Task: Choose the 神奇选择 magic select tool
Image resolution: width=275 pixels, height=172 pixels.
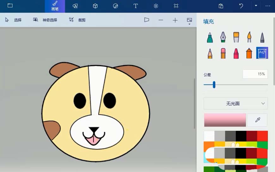Action: point(45,20)
